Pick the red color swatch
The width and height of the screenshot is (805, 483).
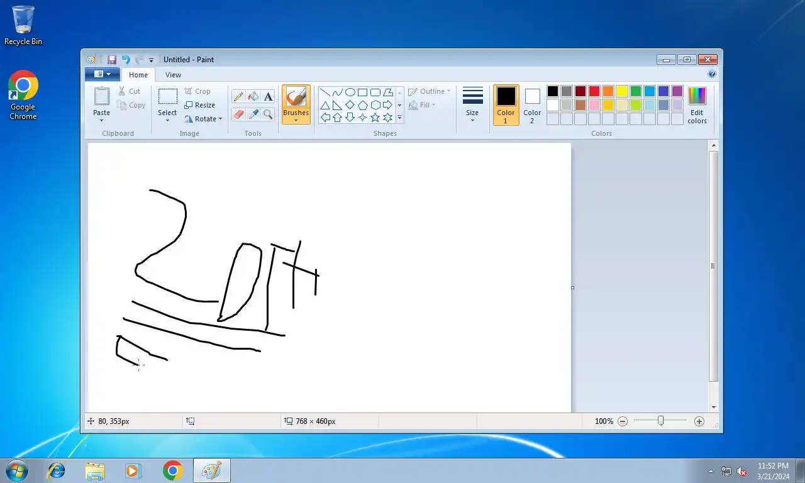594,91
